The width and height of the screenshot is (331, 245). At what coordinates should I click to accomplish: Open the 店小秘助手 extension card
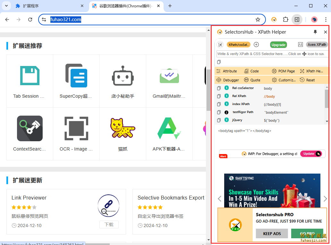pyautogui.click(x=123, y=81)
